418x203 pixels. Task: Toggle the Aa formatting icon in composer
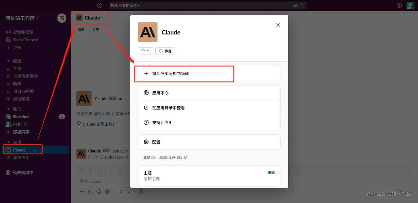pyautogui.click(x=90, y=191)
